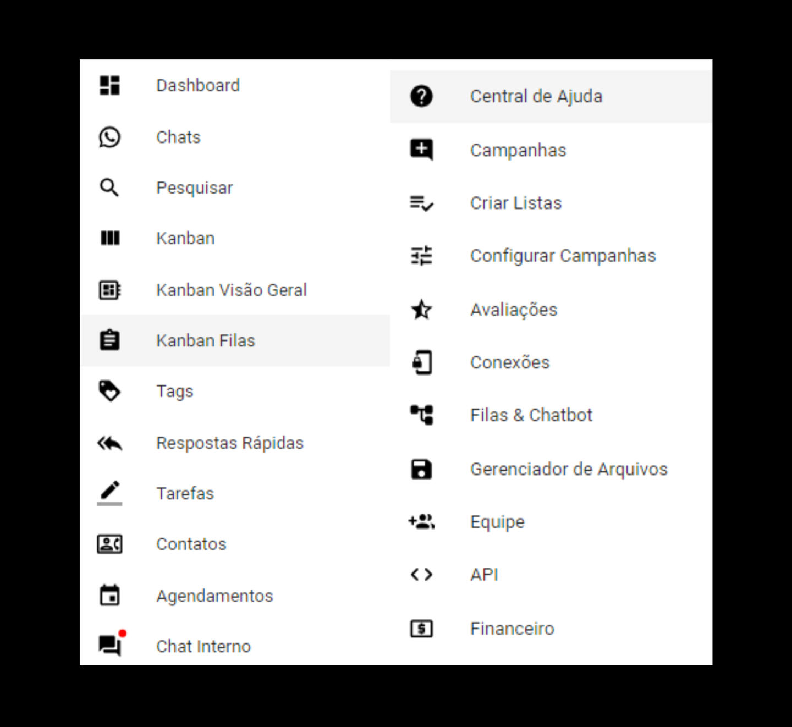Navigate to Financeiro

point(512,629)
